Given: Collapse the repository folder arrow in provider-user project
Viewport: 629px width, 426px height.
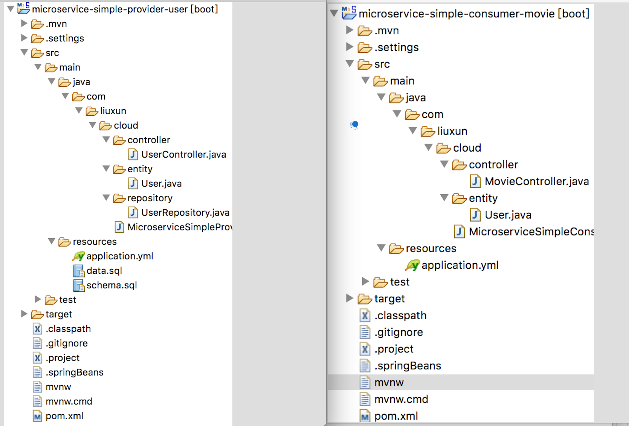Looking at the screenshot, I should [107, 198].
